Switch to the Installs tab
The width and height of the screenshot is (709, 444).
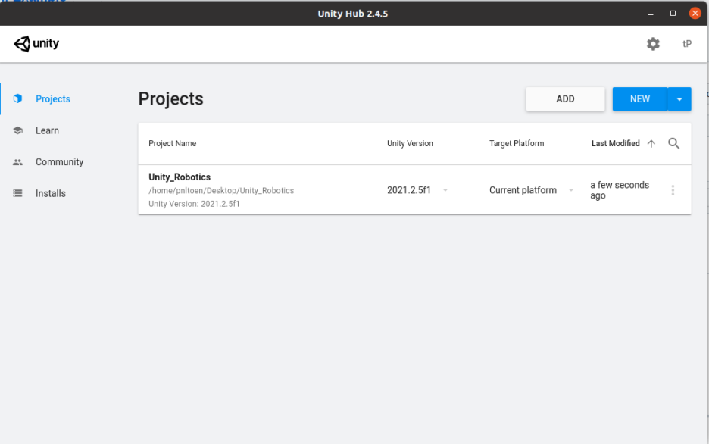(51, 193)
